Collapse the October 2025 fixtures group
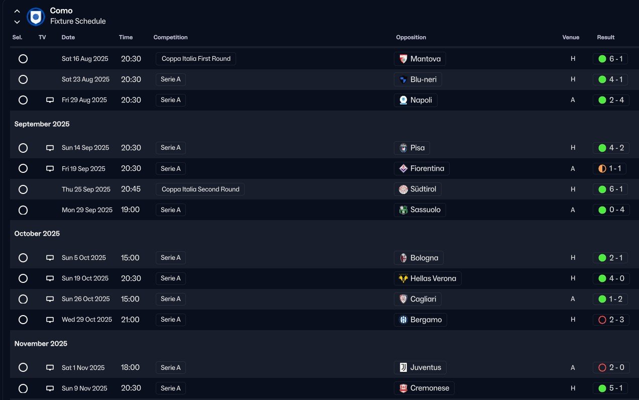Screen dimensions: 639x400 (x=37, y=234)
